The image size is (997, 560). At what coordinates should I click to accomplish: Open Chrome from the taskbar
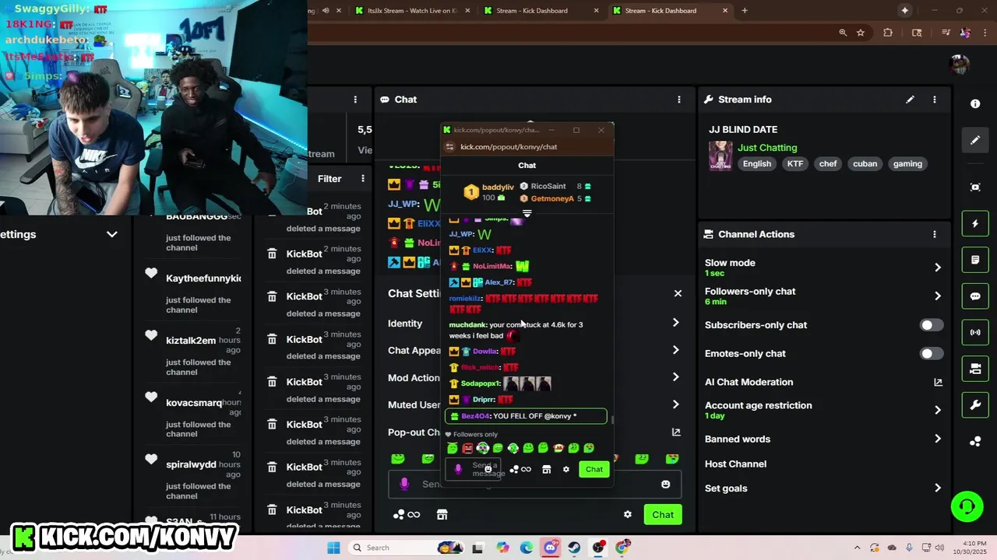click(622, 548)
